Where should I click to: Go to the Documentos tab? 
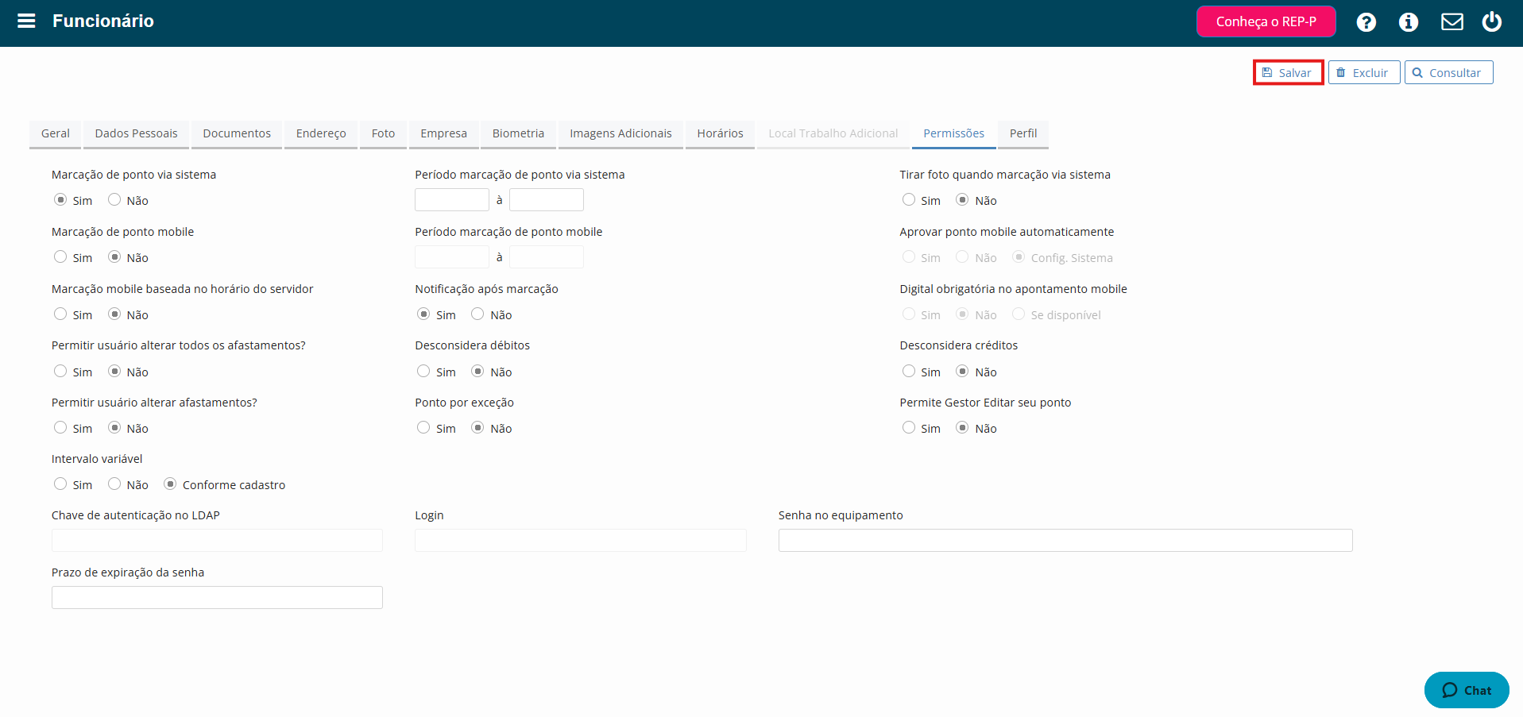coord(237,133)
